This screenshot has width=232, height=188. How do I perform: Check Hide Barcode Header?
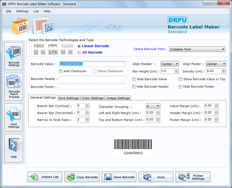coord(134,87)
